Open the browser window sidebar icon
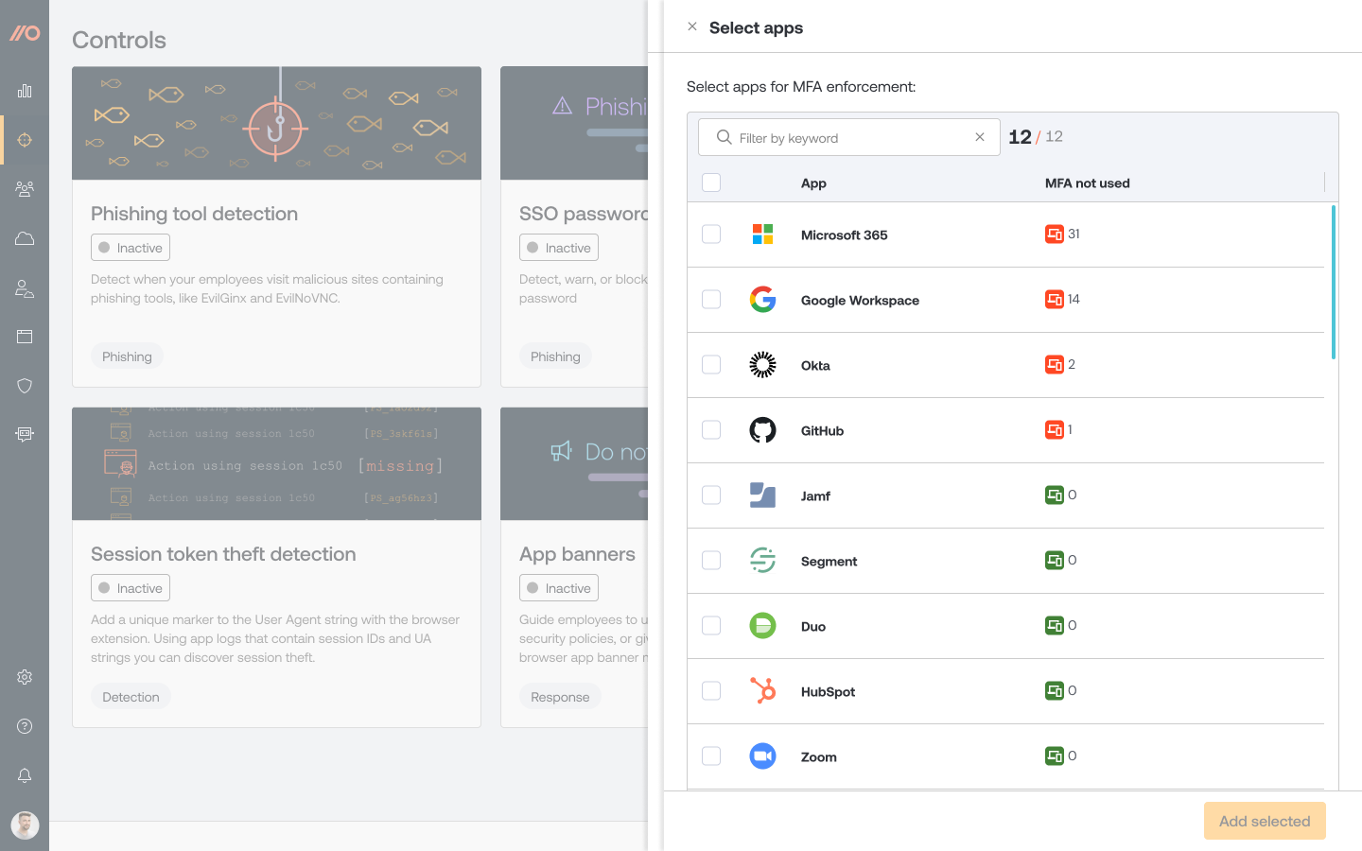The image size is (1362, 851). [x=25, y=337]
